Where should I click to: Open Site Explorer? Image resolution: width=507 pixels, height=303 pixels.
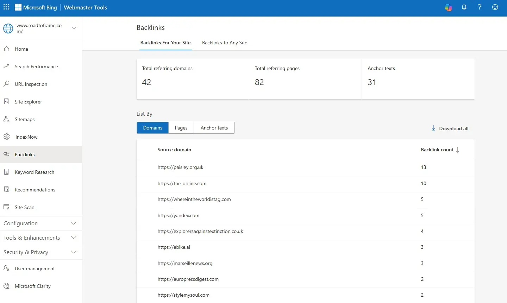coord(28,101)
